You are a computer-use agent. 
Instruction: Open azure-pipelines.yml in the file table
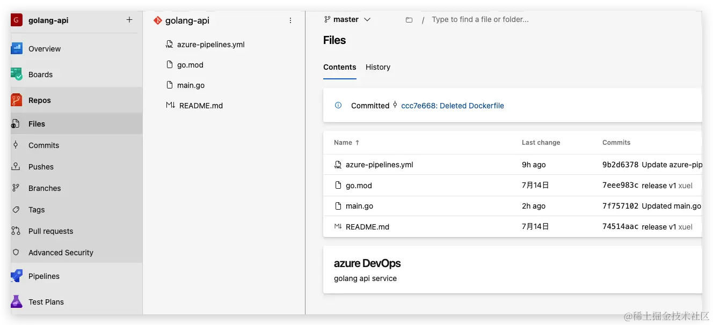tap(379, 165)
